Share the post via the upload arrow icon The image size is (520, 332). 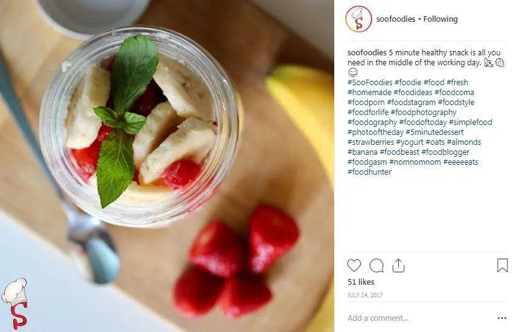pyautogui.click(x=398, y=265)
